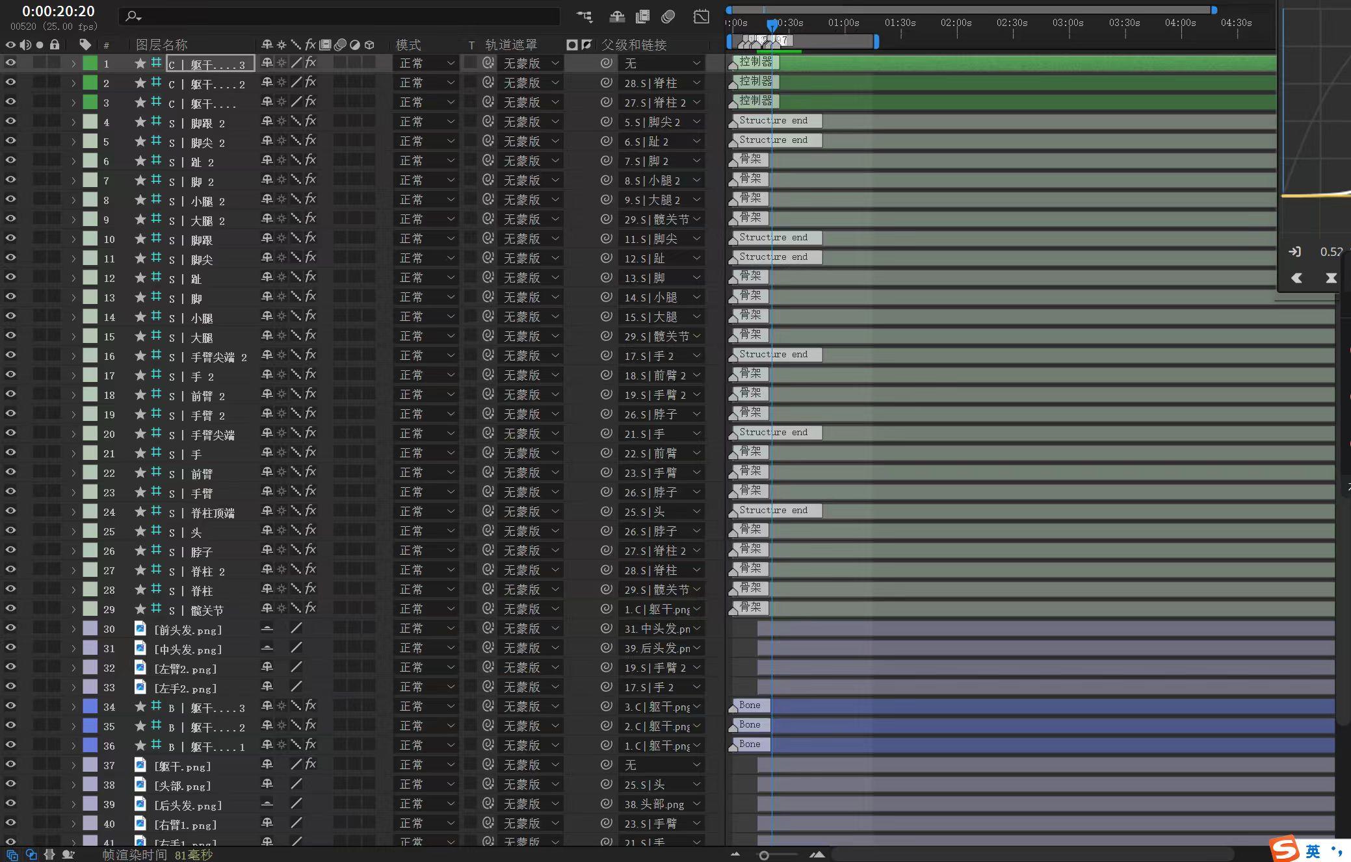Enable Frame Blending for all layers
This screenshot has height=862, width=1351.
click(642, 17)
